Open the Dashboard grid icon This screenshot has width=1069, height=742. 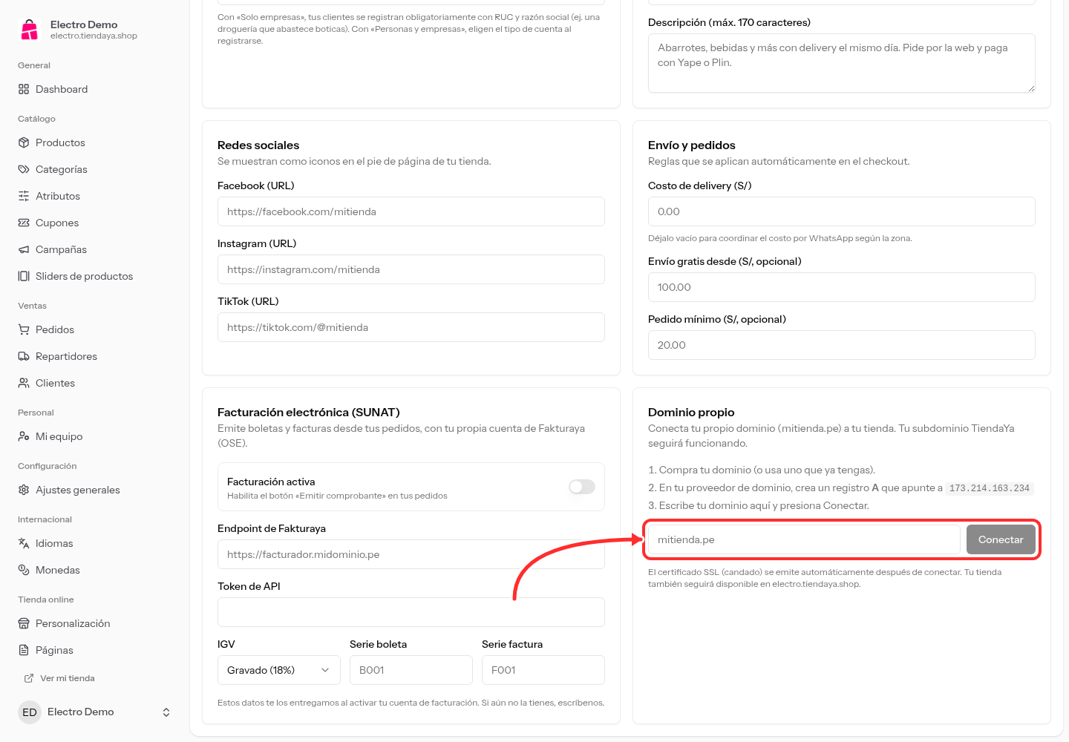pos(24,89)
